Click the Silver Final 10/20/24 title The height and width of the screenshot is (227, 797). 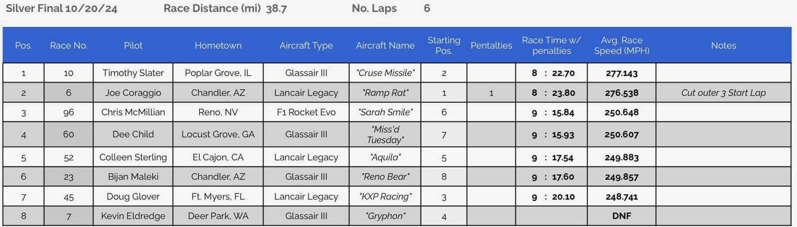61,8
